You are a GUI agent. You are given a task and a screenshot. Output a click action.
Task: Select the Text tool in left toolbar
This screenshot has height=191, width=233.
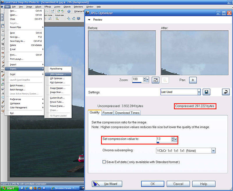[x=3, y=93]
